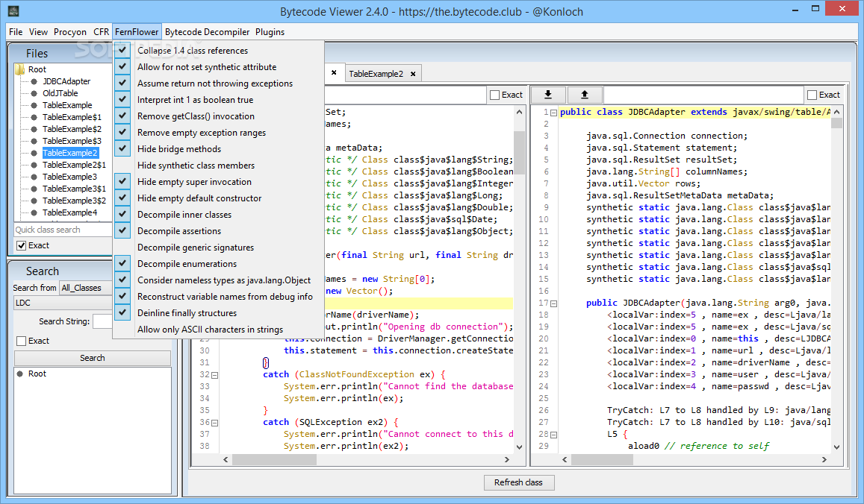Select OldJTable in the Files tree
The height and width of the screenshot is (504, 864).
pyautogui.click(x=60, y=93)
